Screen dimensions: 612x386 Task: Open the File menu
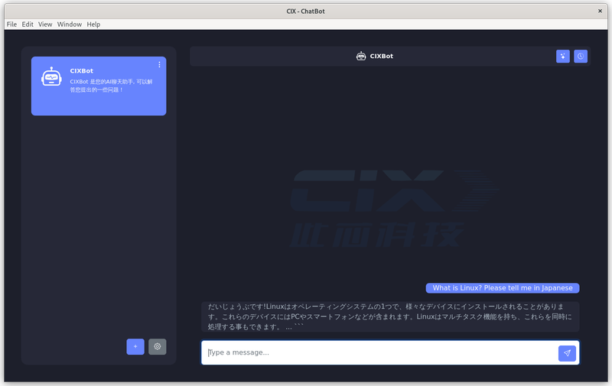(11, 24)
